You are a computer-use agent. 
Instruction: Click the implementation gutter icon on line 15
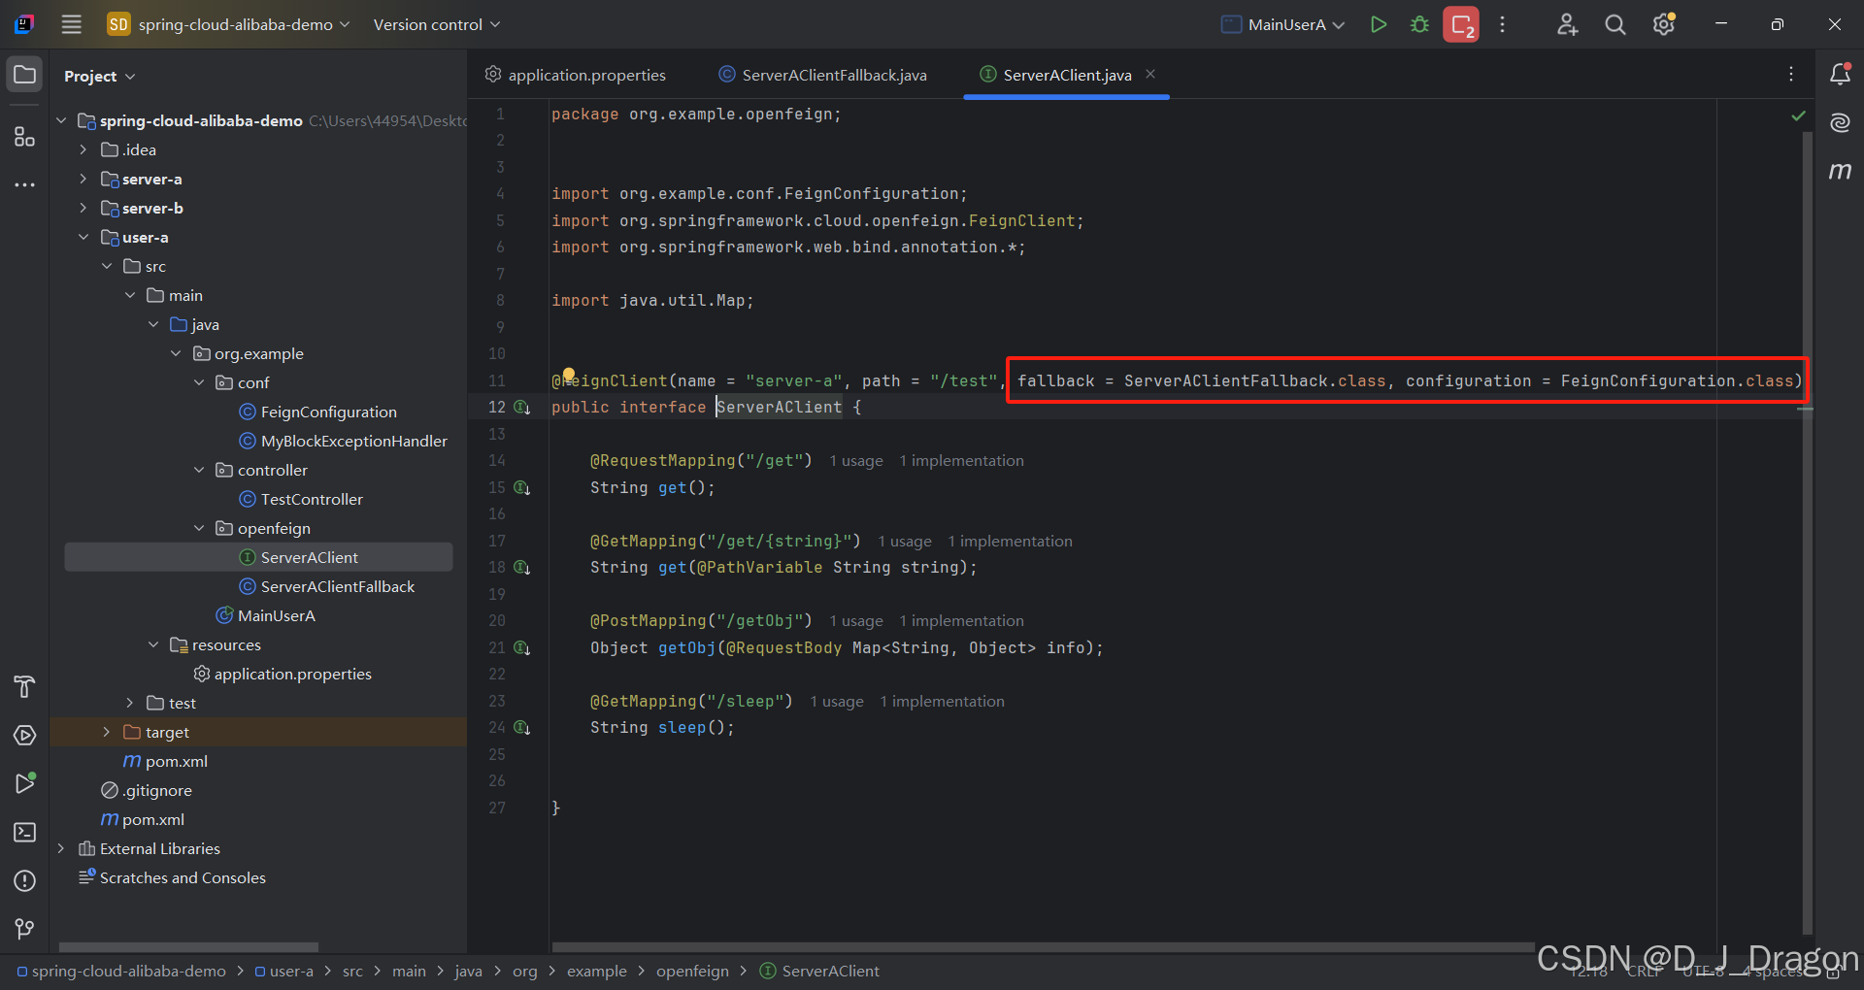[x=522, y=487]
